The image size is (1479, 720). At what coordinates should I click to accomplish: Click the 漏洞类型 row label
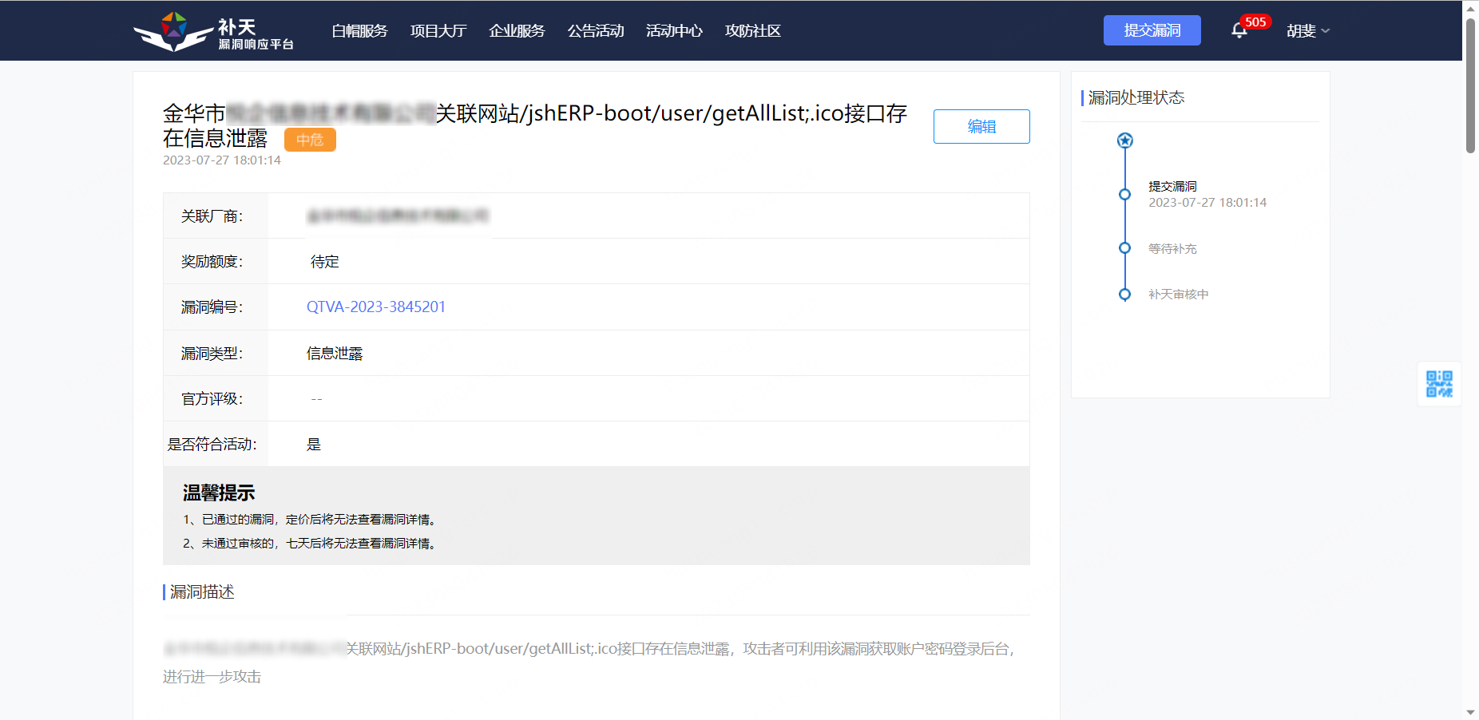point(212,353)
